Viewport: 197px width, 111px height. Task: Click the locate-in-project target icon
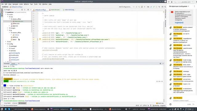pos(22,10)
